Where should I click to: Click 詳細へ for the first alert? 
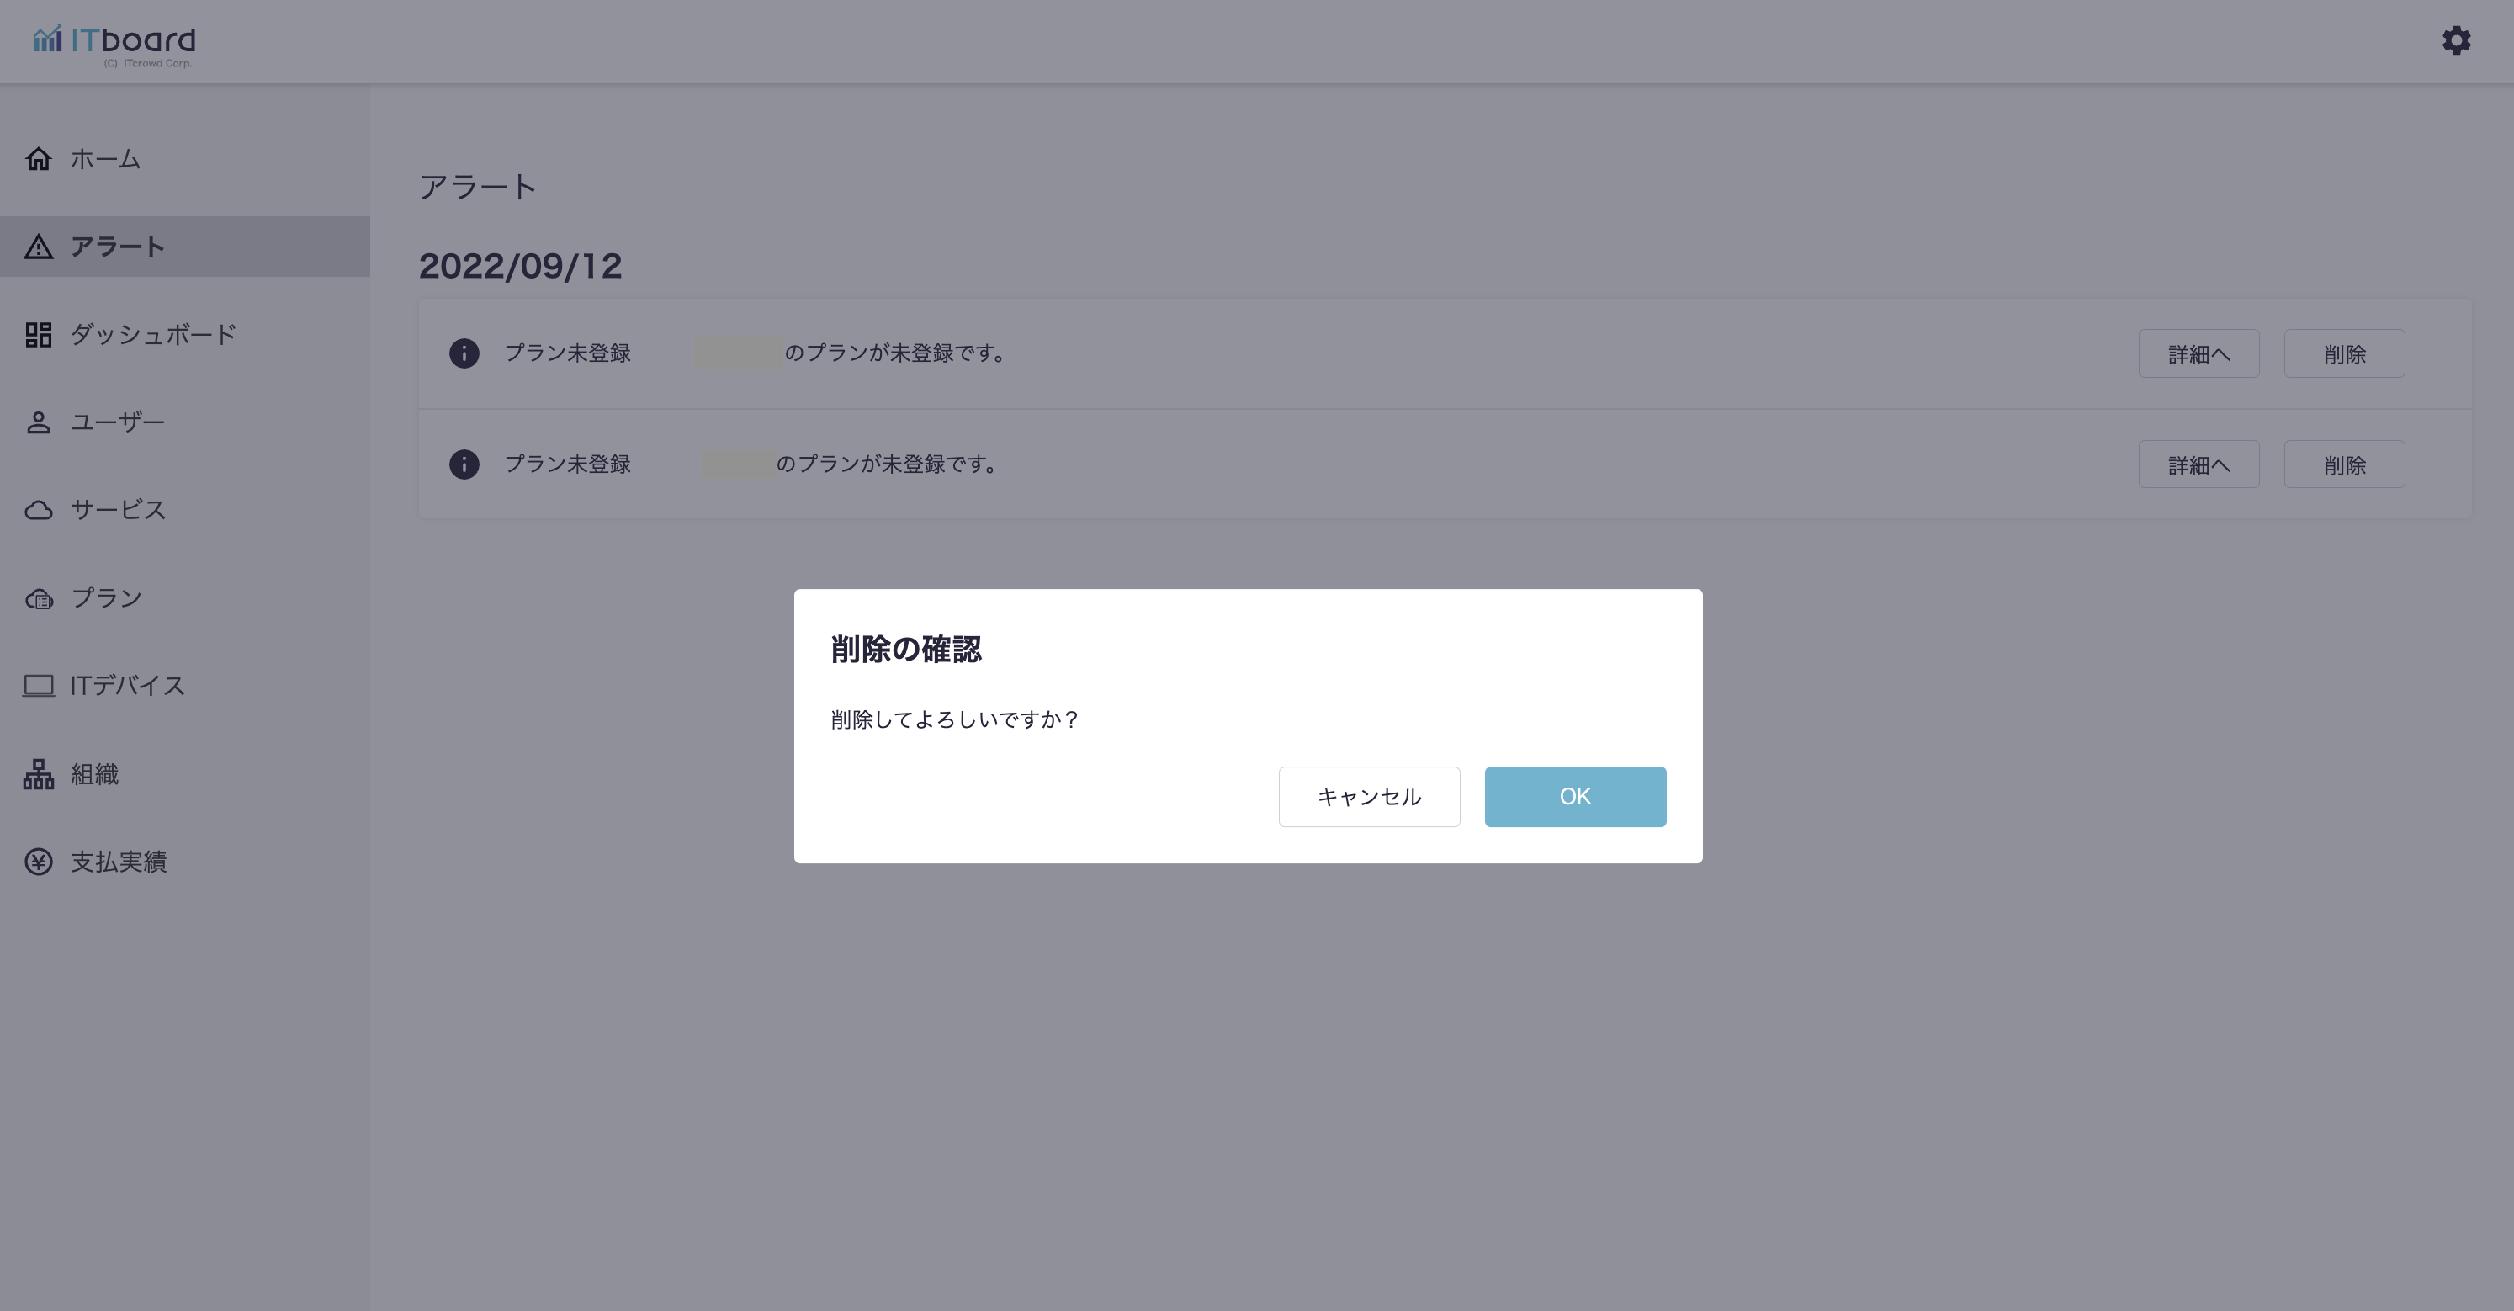coord(2198,354)
